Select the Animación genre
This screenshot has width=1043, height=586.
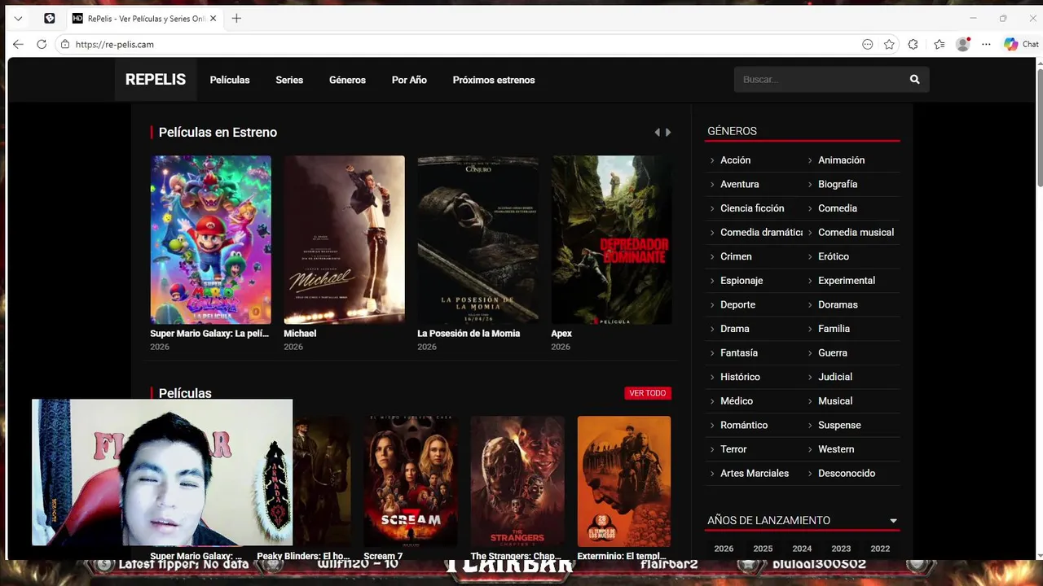coord(841,160)
